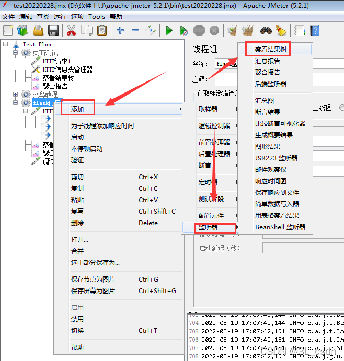Start the test with green play icon
This screenshot has height=361, width=344.
tap(169, 30)
